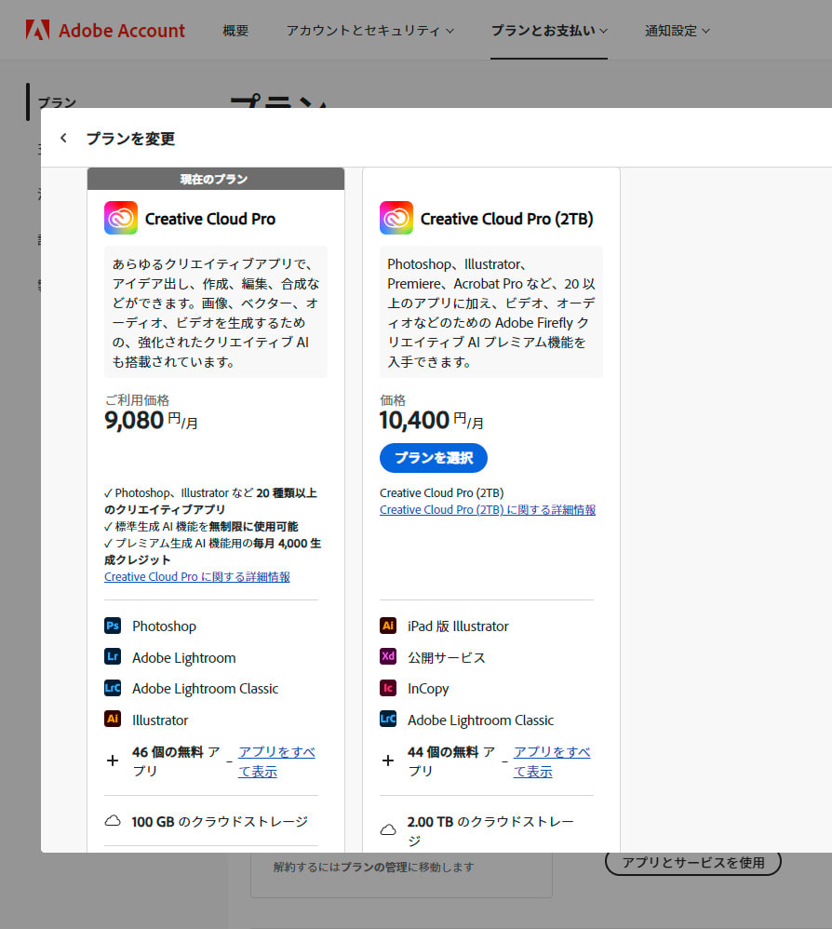Viewport: 832px width, 929px height.
Task: Show all apps link under 44 個の無料アプリ
Action: tap(552, 761)
